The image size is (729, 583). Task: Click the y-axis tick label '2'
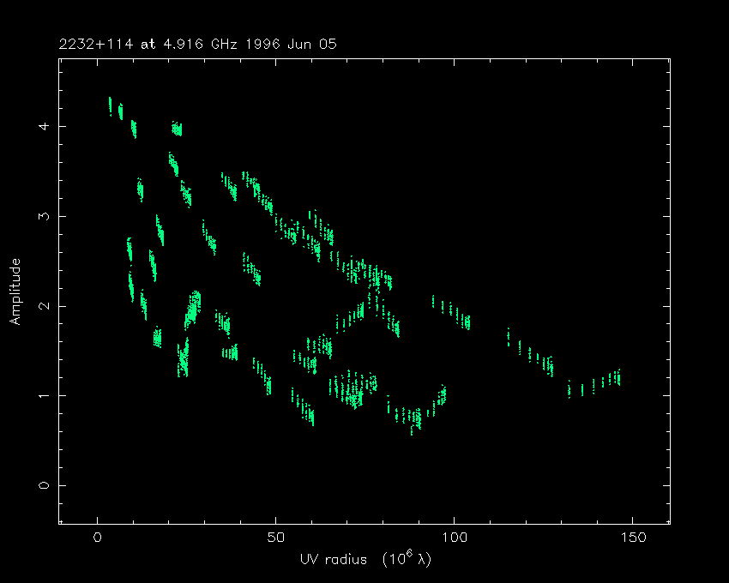[44, 306]
